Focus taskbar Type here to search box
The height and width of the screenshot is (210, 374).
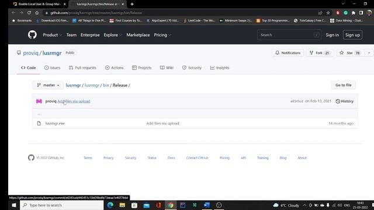coord(62,205)
